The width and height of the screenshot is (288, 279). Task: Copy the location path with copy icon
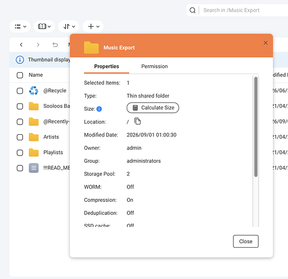coord(137,121)
